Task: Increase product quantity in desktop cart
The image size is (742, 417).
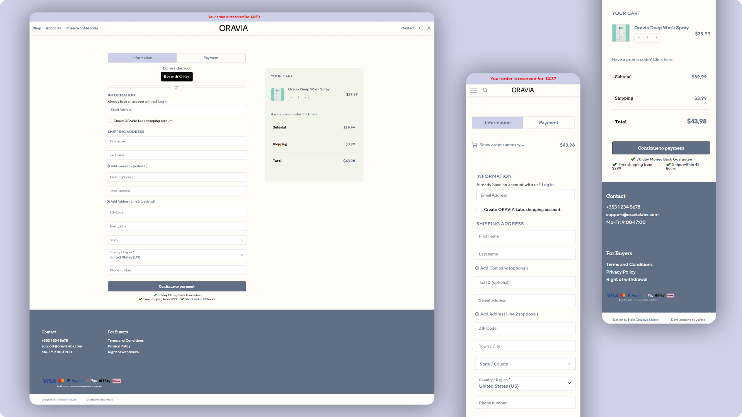Action: point(305,97)
